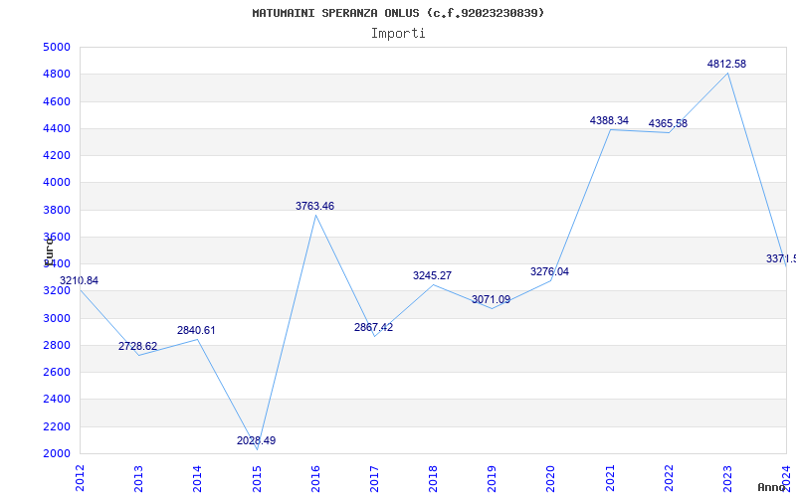Viewport: 796px width, 497px height.
Task: Click the 2015 x-axis year label
Action: tap(257, 479)
